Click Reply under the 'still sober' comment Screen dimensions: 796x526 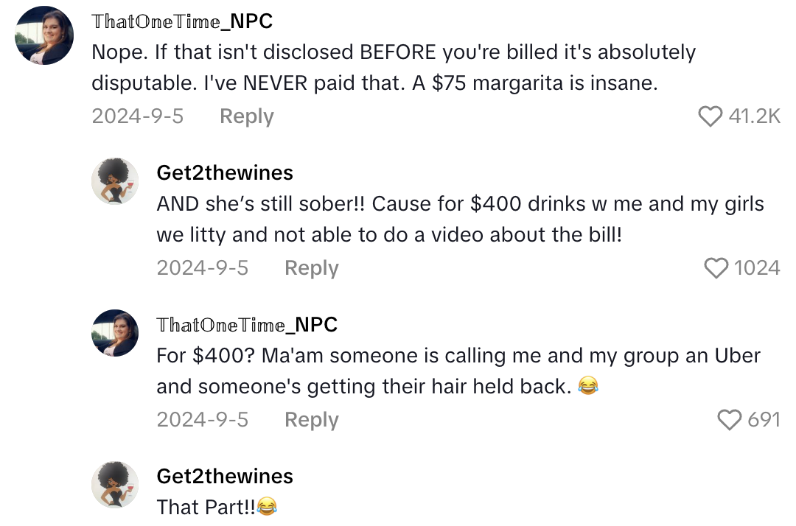point(311,268)
